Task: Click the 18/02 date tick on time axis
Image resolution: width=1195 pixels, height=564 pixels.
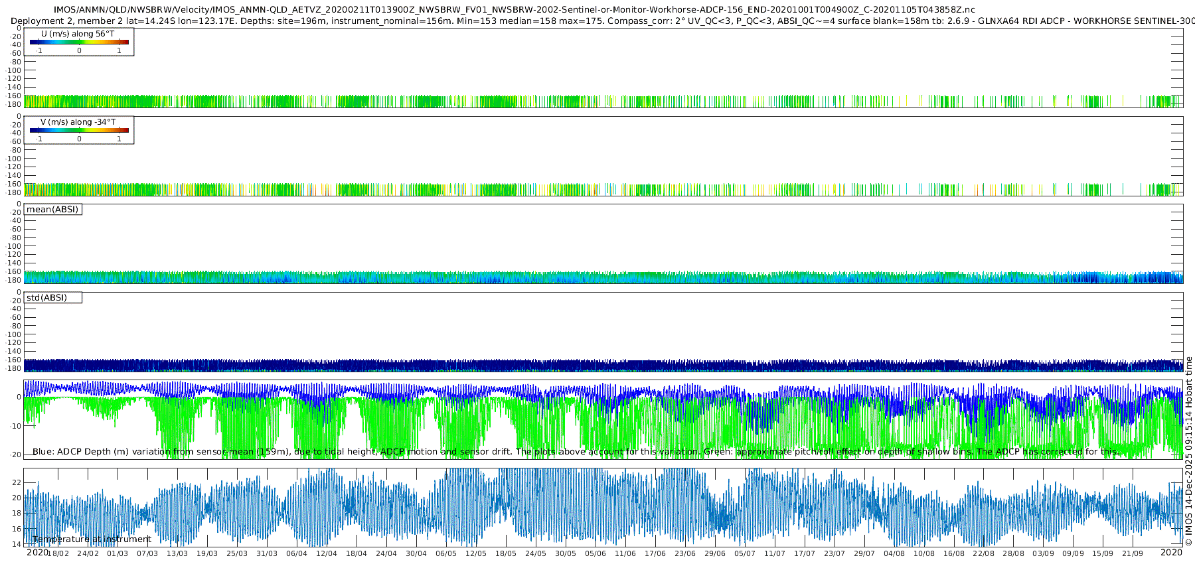Action: pos(58,553)
